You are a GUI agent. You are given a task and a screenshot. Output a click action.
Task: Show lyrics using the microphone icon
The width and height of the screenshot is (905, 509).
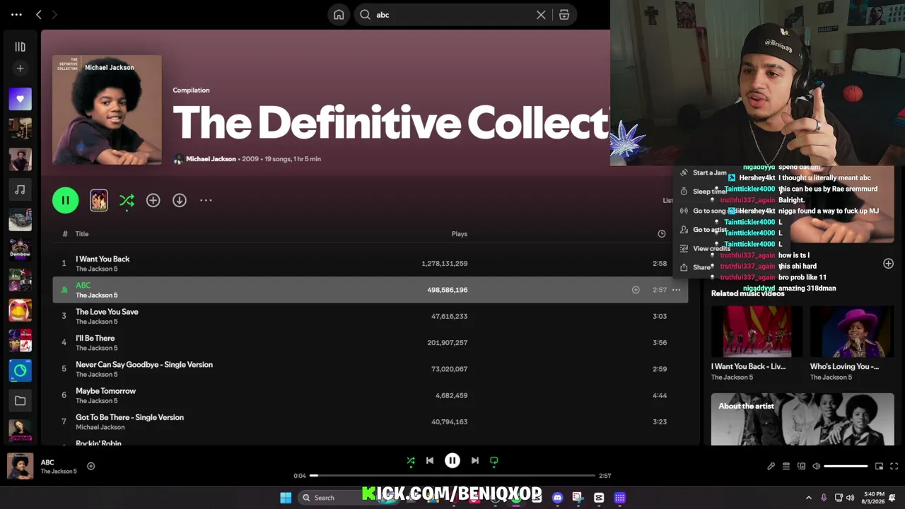point(771,467)
